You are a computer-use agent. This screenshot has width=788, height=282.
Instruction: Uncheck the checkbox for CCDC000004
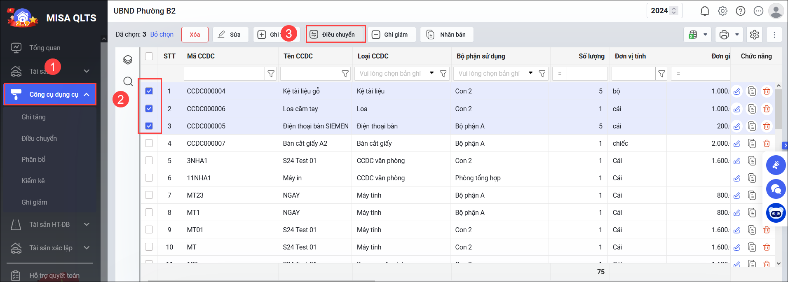click(x=149, y=91)
